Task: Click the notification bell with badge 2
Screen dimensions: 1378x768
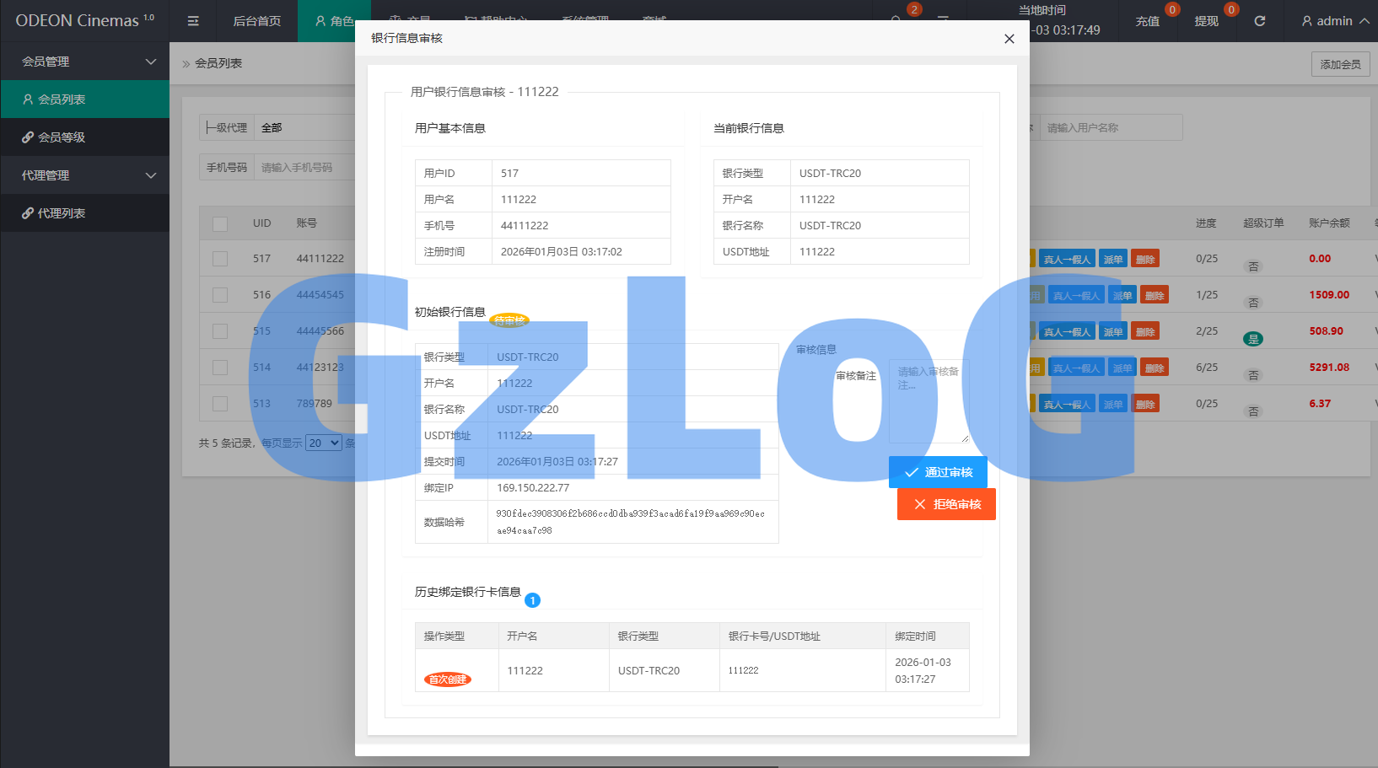Action: click(x=897, y=19)
